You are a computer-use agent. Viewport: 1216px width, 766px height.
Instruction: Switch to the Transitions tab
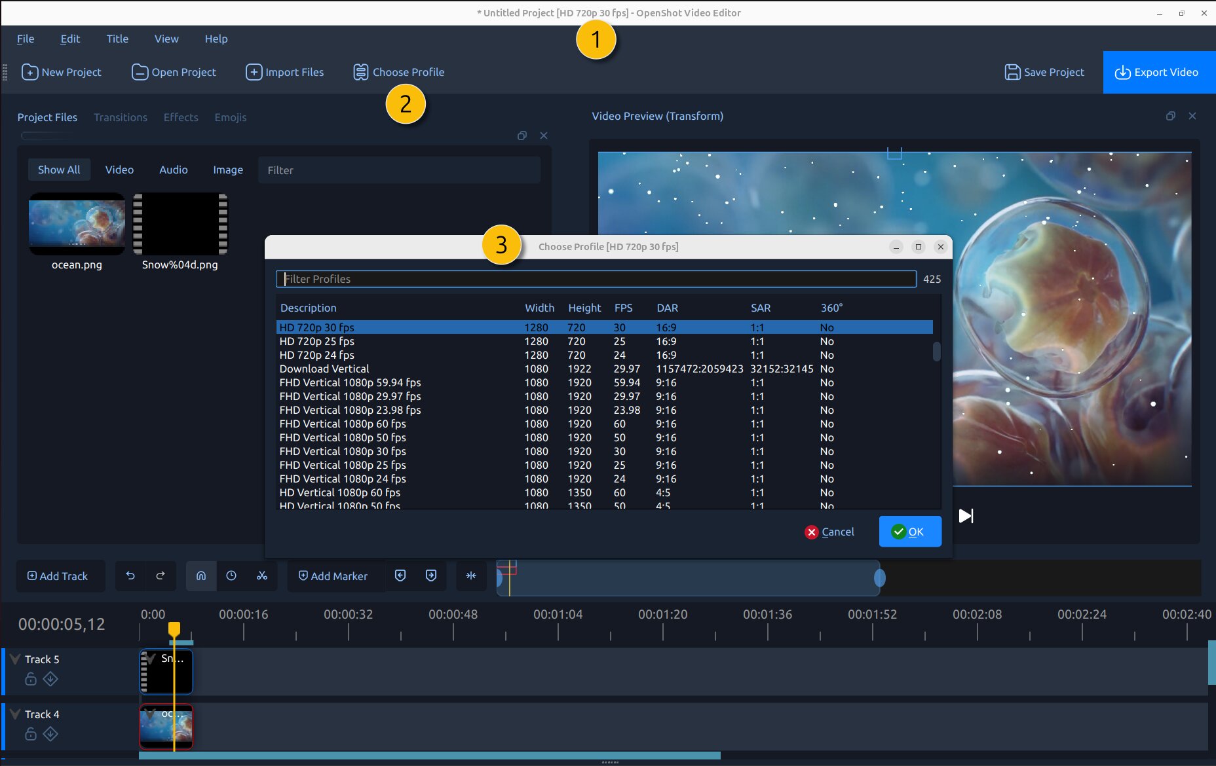[x=121, y=117]
